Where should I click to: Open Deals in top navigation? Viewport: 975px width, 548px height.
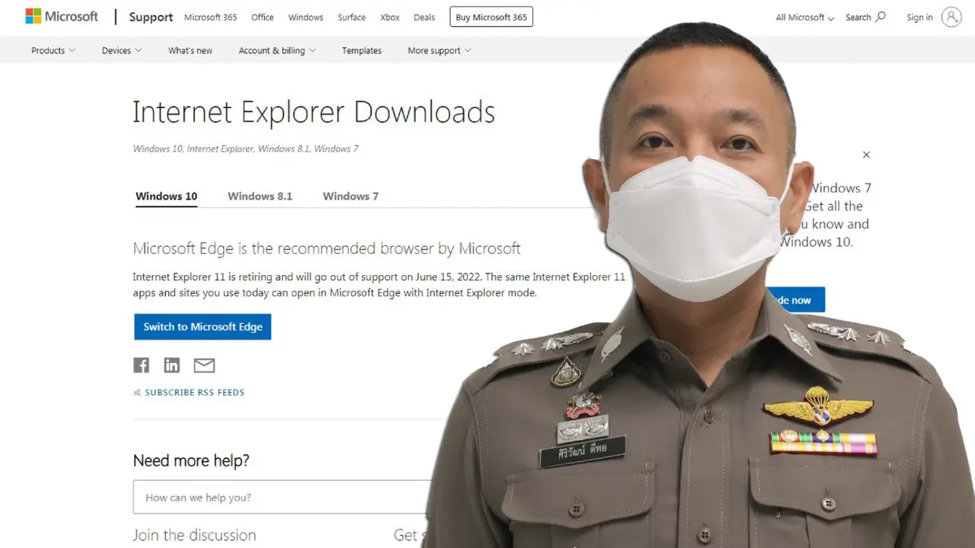(424, 17)
